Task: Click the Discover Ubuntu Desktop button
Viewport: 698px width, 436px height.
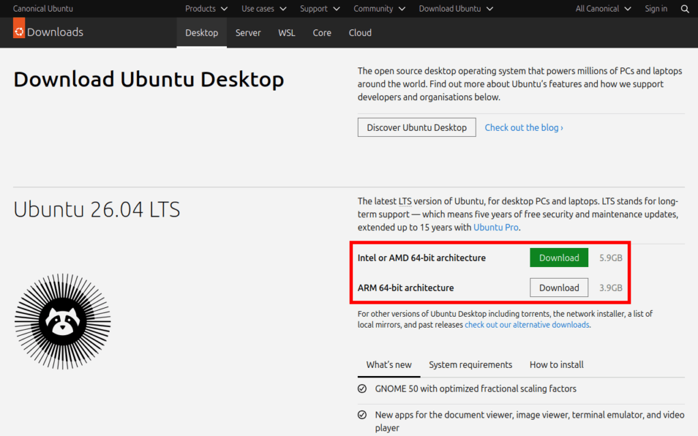Action: 416,127
